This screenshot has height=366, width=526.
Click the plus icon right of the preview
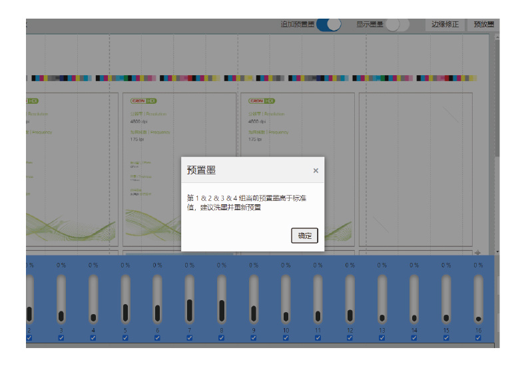[477, 253]
